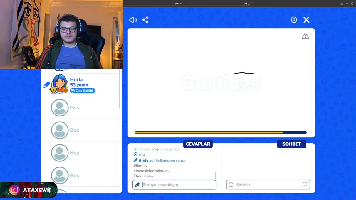The height and width of the screenshot is (200, 356).
Task: Mute the game sound with speaker icon
Action: click(133, 20)
